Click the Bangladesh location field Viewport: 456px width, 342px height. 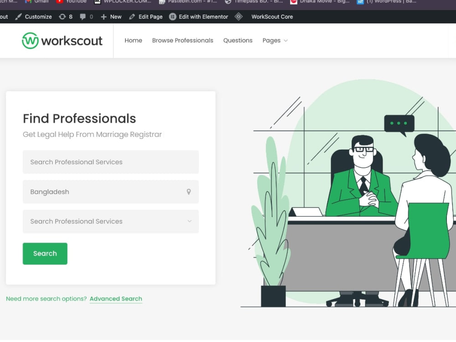tap(110, 192)
